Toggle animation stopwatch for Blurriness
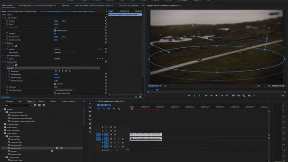This screenshot has width=288, height=162. pyautogui.click(x=7, y=87)
